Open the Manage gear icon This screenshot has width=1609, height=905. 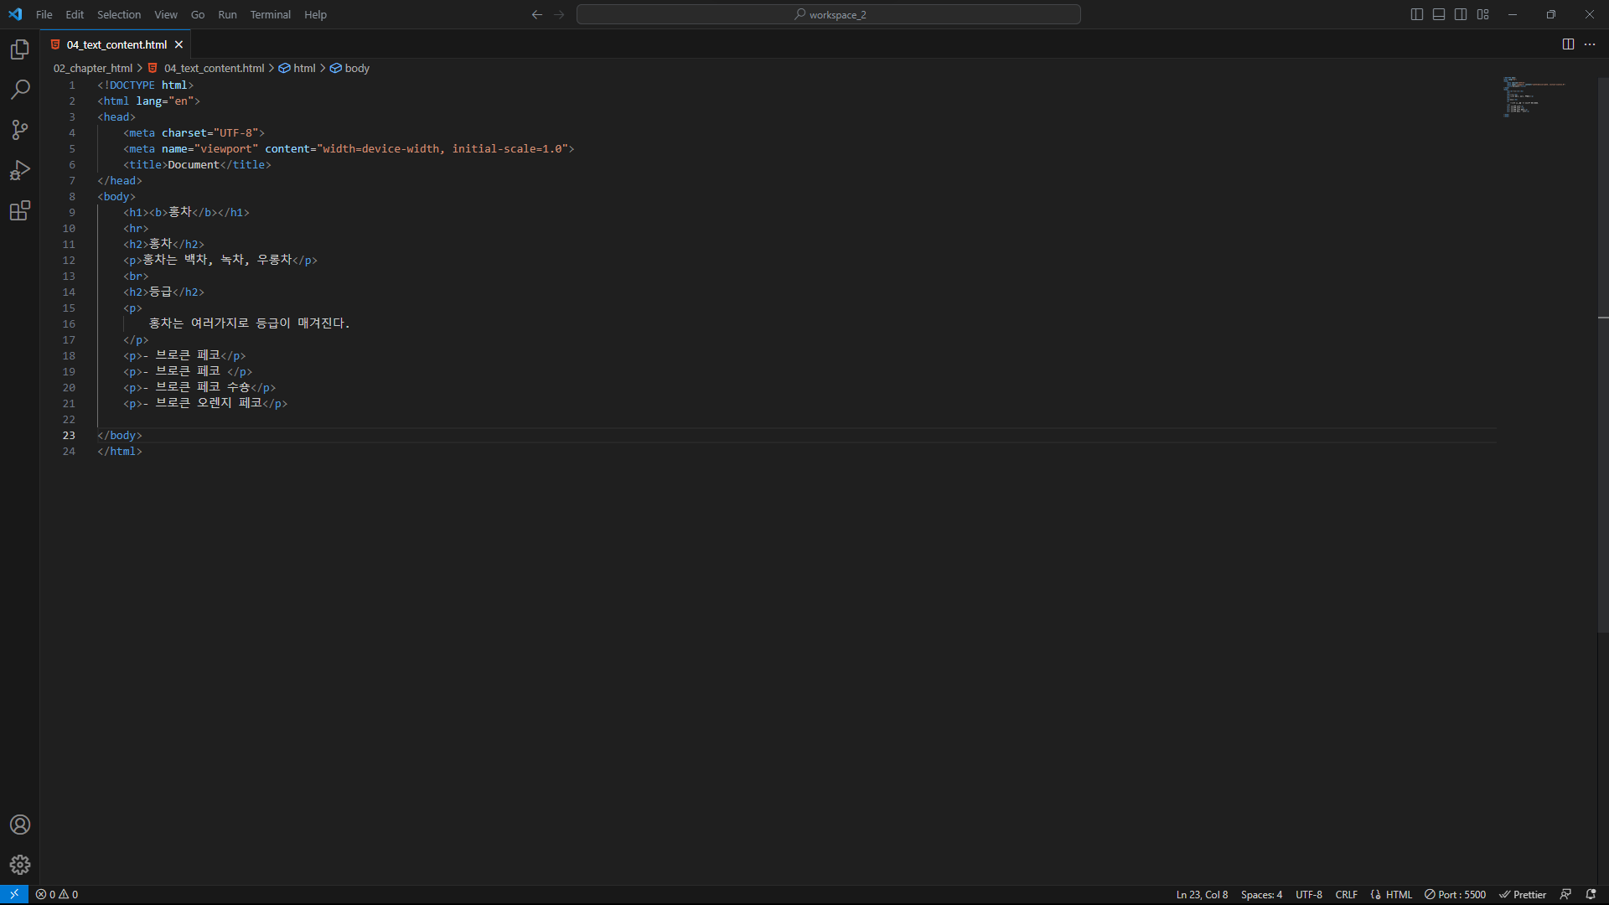point(20,865)
